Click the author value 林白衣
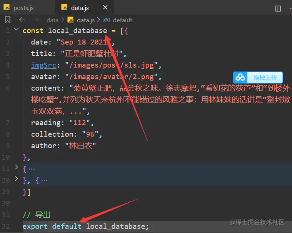 click(80, 146)
